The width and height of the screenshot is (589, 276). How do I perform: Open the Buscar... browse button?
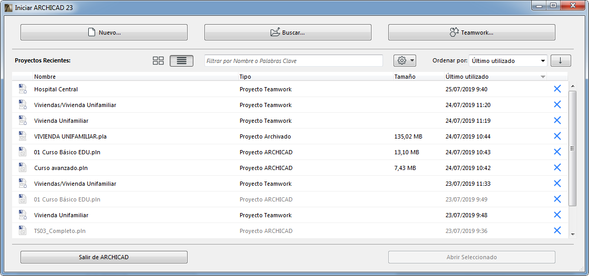click(288, 32)
